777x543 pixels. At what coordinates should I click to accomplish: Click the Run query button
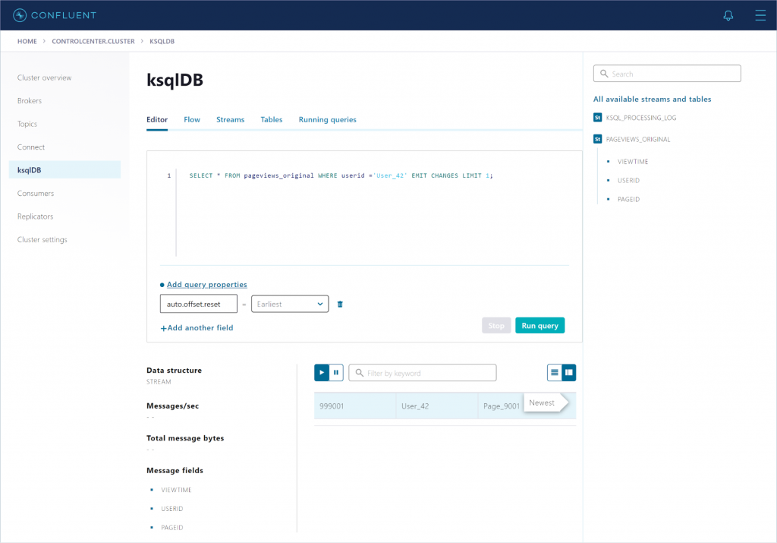[539, 326]
